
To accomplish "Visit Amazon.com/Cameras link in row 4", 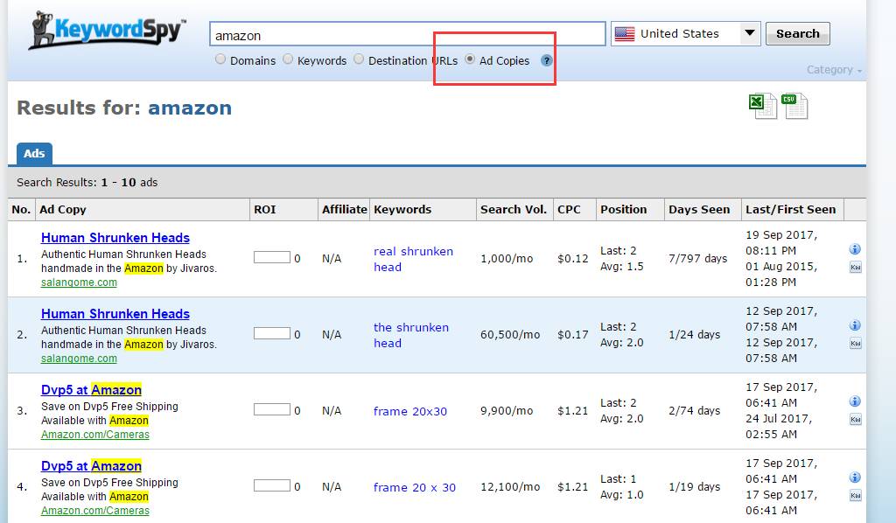I will [x=95, y=510].
